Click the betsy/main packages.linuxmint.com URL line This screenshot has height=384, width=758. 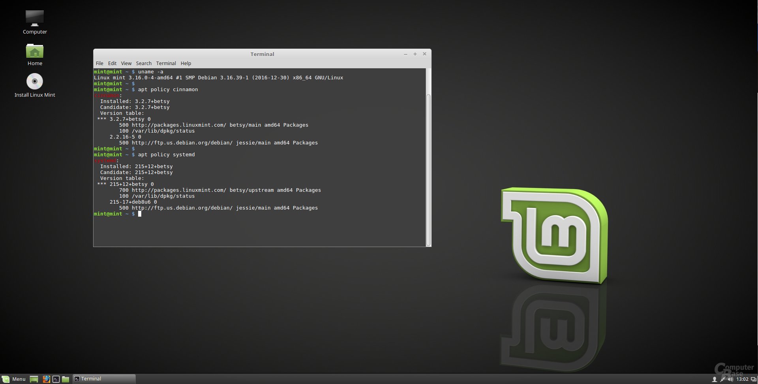coord(214,125)
